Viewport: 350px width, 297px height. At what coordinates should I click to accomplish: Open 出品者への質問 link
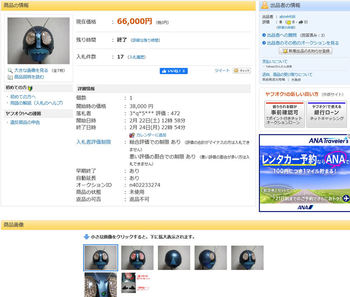[x=282, y=35]
